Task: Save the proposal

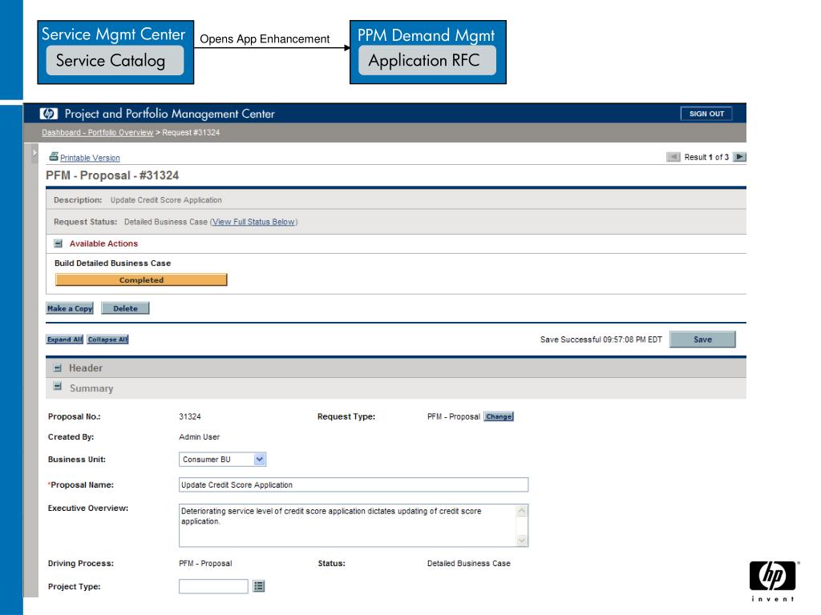Action: point(702,340)
